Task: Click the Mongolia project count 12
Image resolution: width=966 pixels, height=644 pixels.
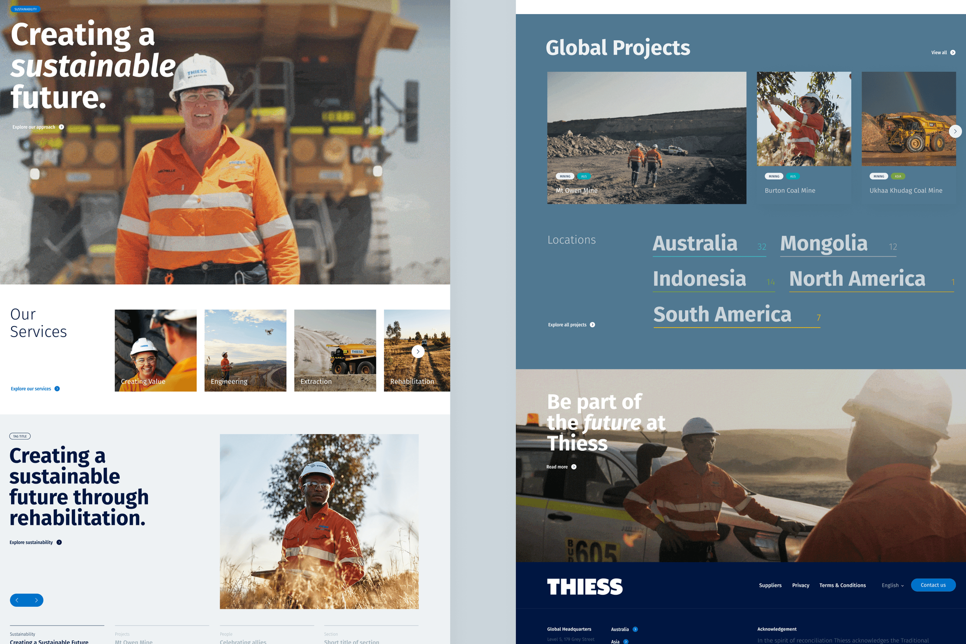Action: tap(893, 247)
